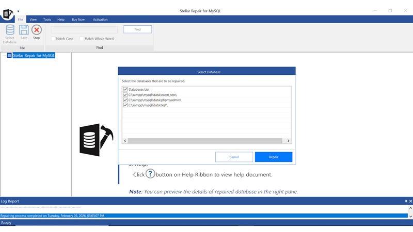The width and height of the screenshot is (413, 232).
Task: Uncheck the data\test database checkbox
Action: click(x=125, y=105)
